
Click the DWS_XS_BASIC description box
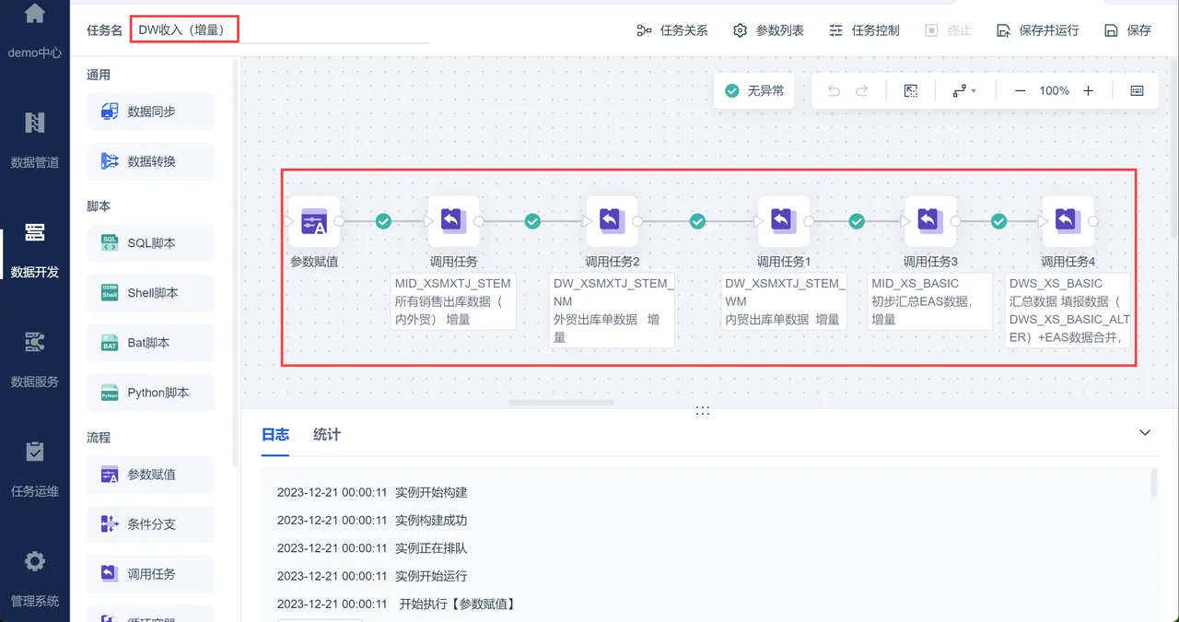click(1068, 311)
